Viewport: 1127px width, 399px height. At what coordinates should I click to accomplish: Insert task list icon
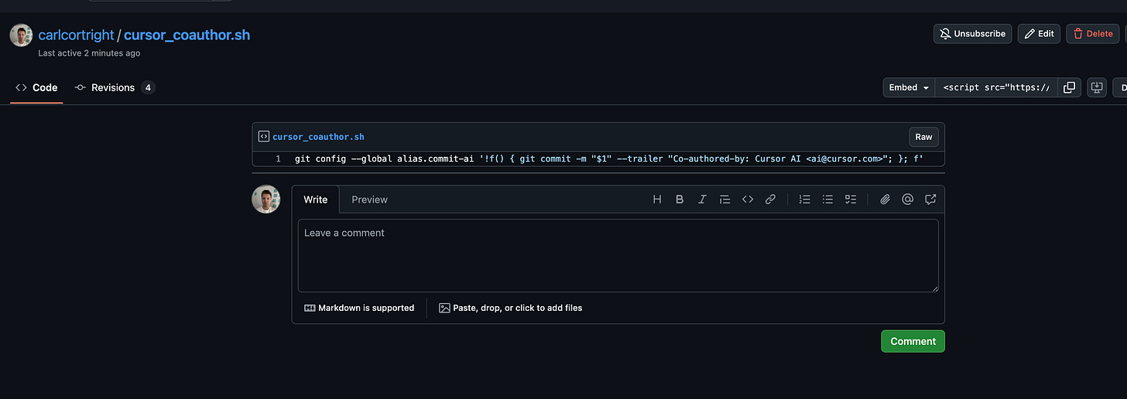tap(851, 199)
